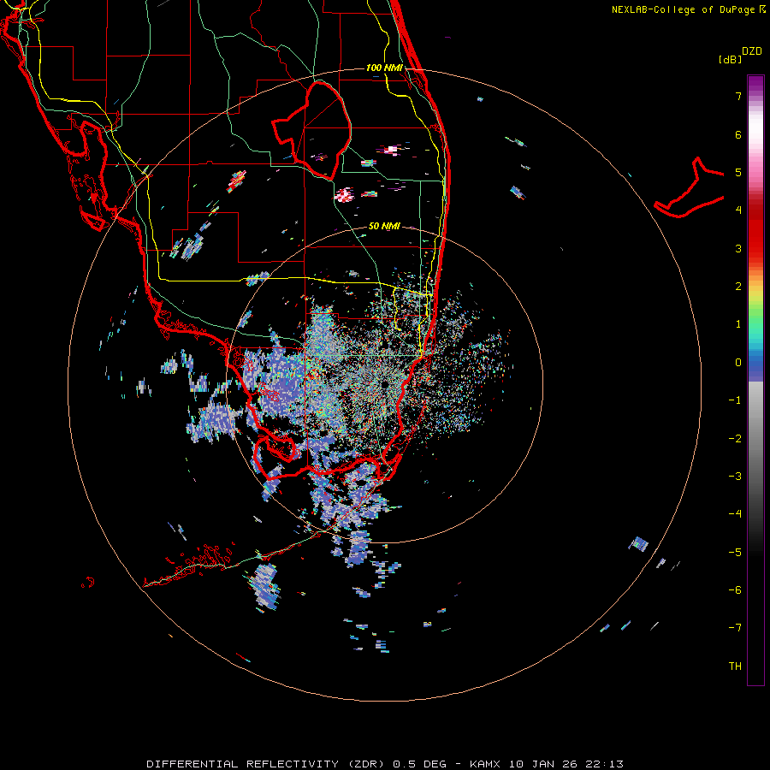Click the [dB] units label
This screenshot has height=770, width=770.
pyautogui.click(x=730, y=59)
